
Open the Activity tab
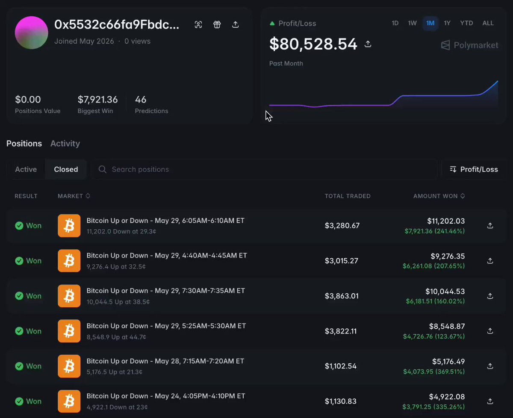click(x=65, y=143)
